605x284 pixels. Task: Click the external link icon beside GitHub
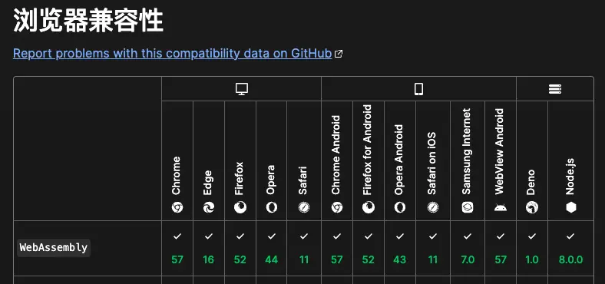click(339, 54)
